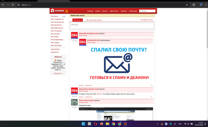Focus the Написать post text box
Image resolution: width=208 pixels, height=127 pixels.
click(112, 26)
